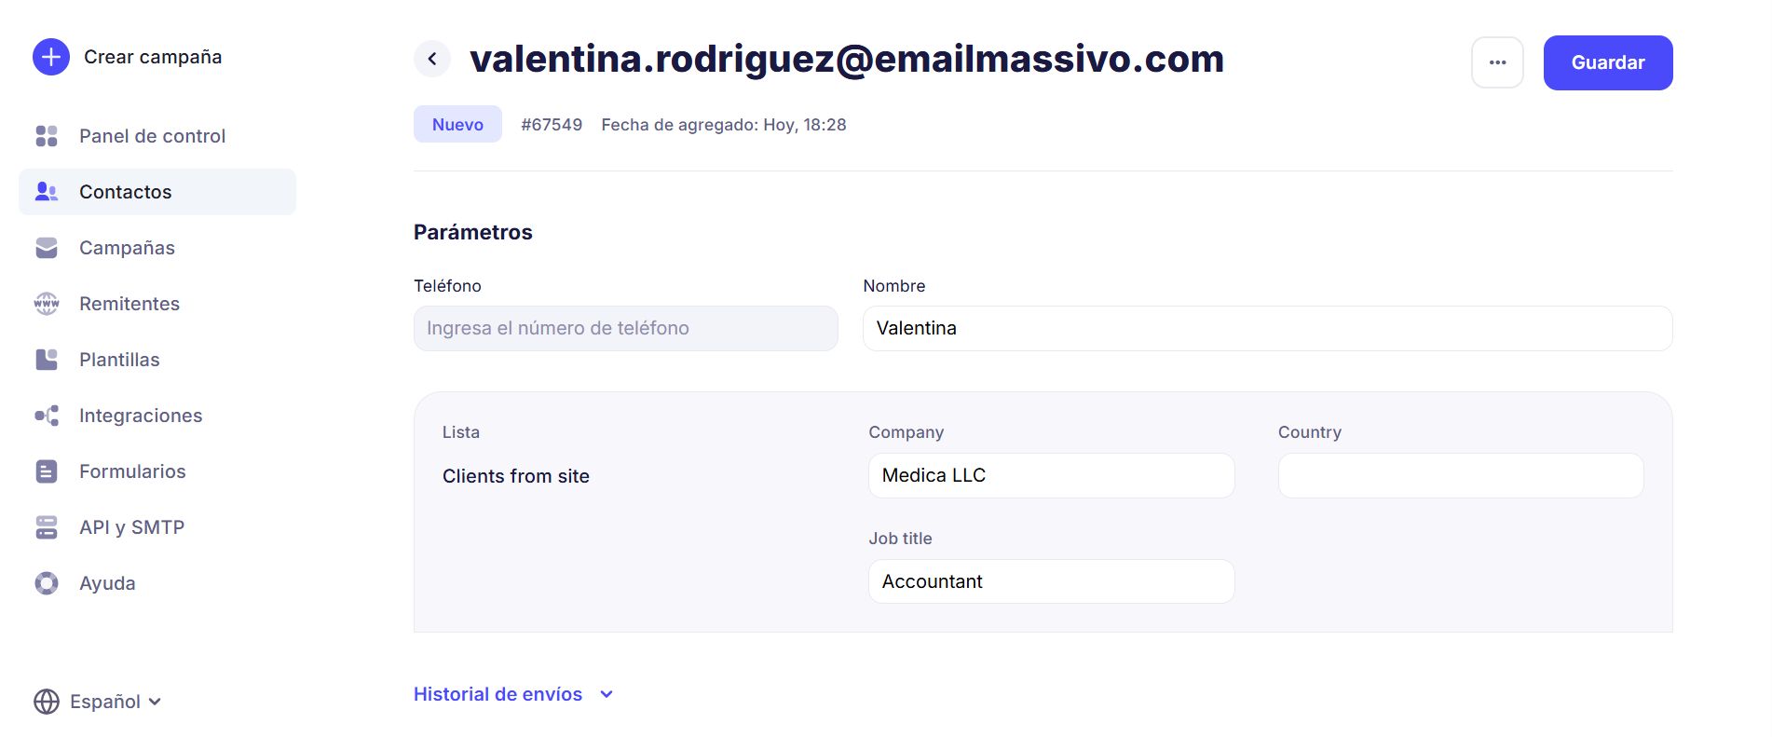Navigate to Ayuda in the sidebar
The width and height of the screenshot is (1772, 737).
[x=107, y=583]
